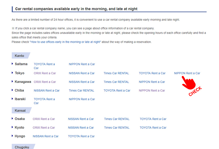Select the arrow bullet beside Osaka

tap(13, 119)
